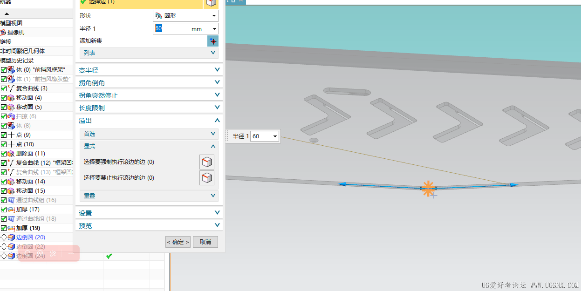Click the thicken icon of 加厚 (17)

pos(12,210)
